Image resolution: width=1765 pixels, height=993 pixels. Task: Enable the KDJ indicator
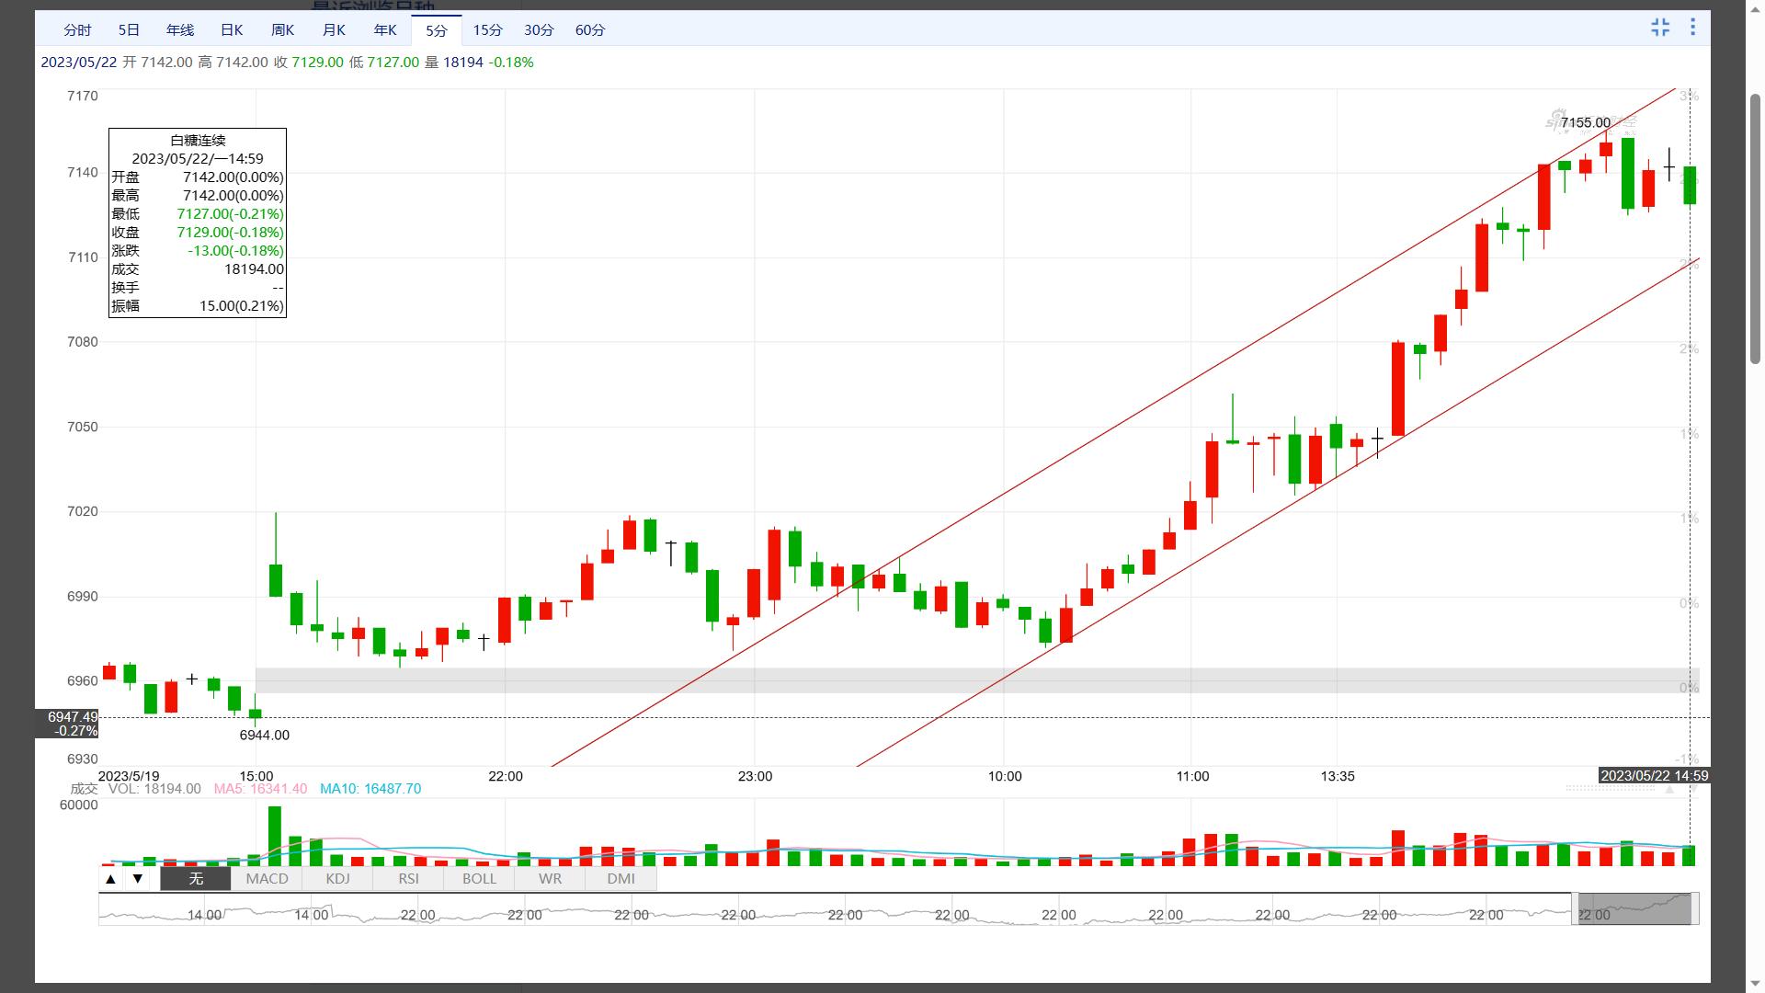(337, 879)
